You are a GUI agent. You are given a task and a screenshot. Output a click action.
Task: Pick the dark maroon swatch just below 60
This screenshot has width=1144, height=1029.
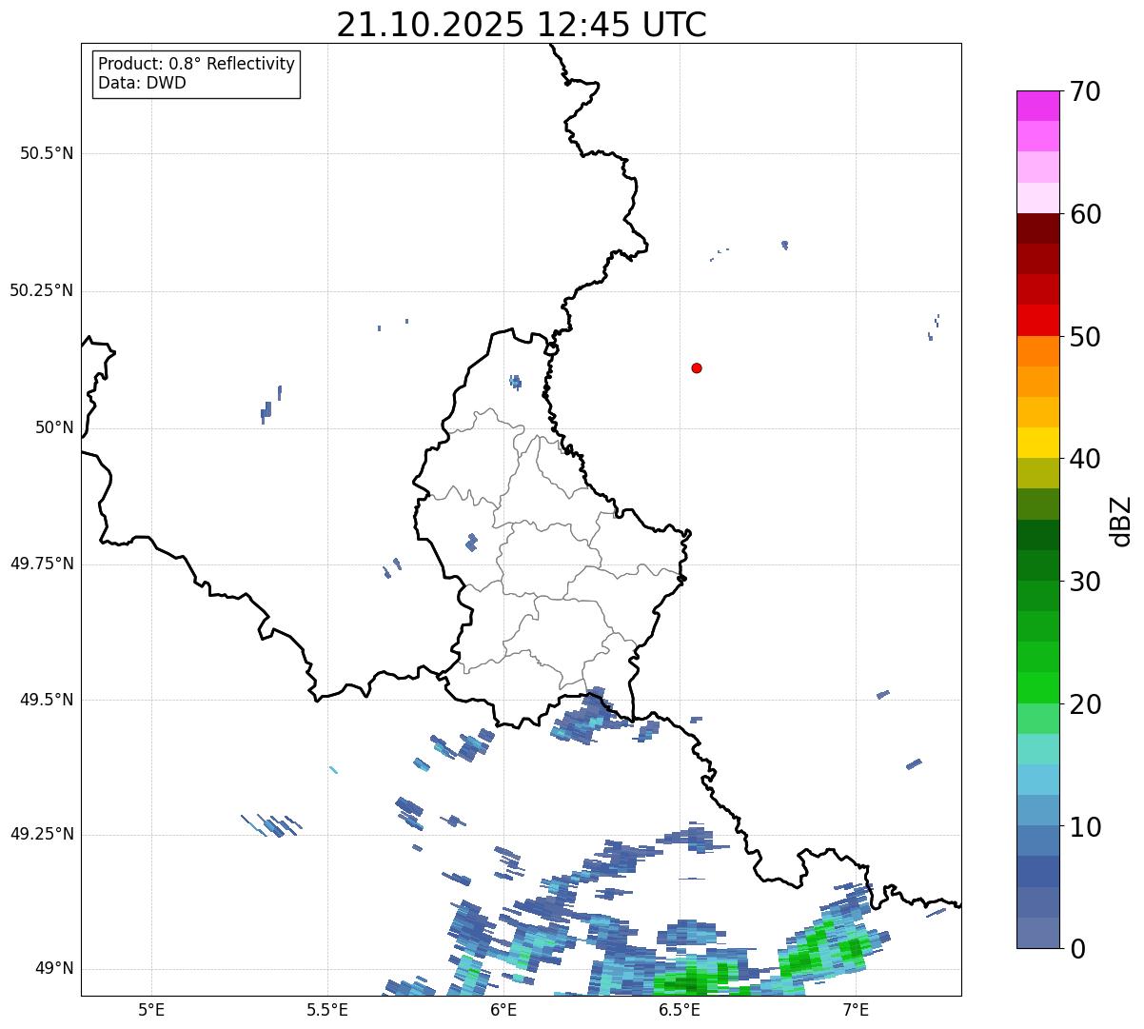pos(1037,228)
